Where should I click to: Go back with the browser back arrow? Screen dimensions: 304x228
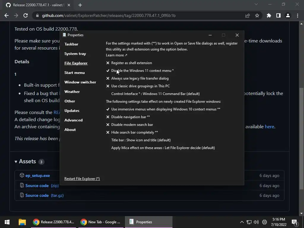coord(7,15)
